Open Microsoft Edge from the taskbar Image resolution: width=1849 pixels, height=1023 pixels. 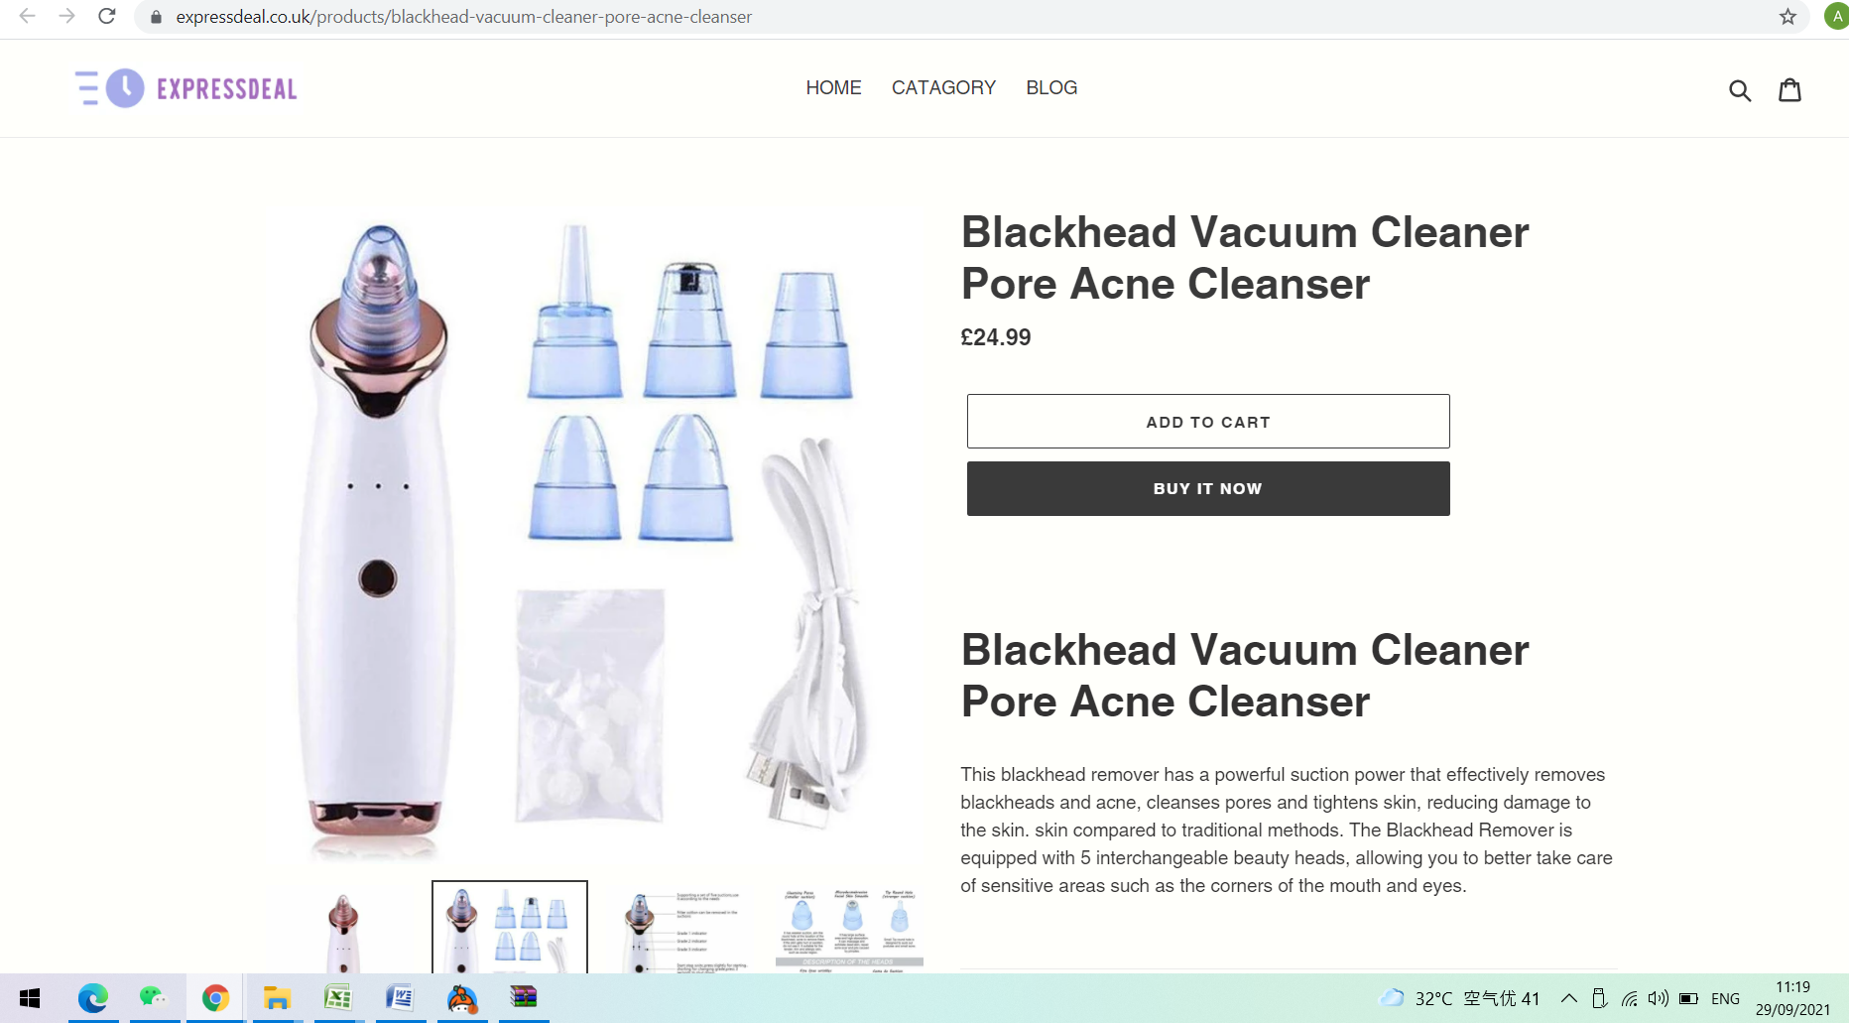[x=92, y=998]
